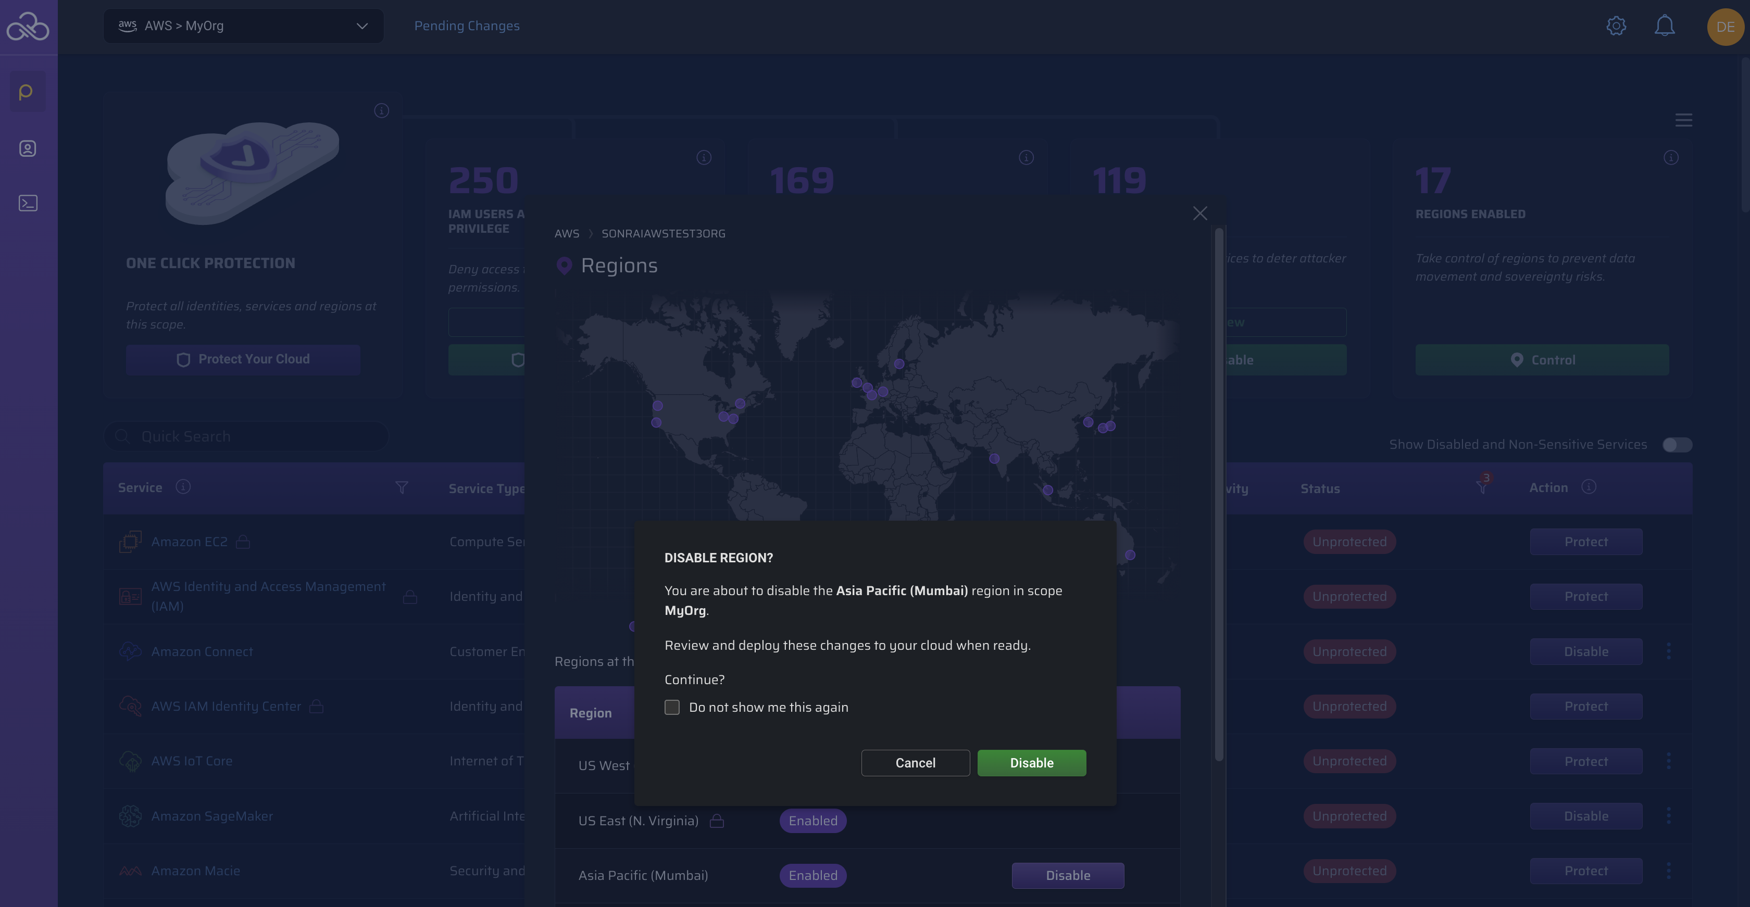Screen dimensions: 1750x907
Task: Open the Pending Changes link
Action: 467,26
